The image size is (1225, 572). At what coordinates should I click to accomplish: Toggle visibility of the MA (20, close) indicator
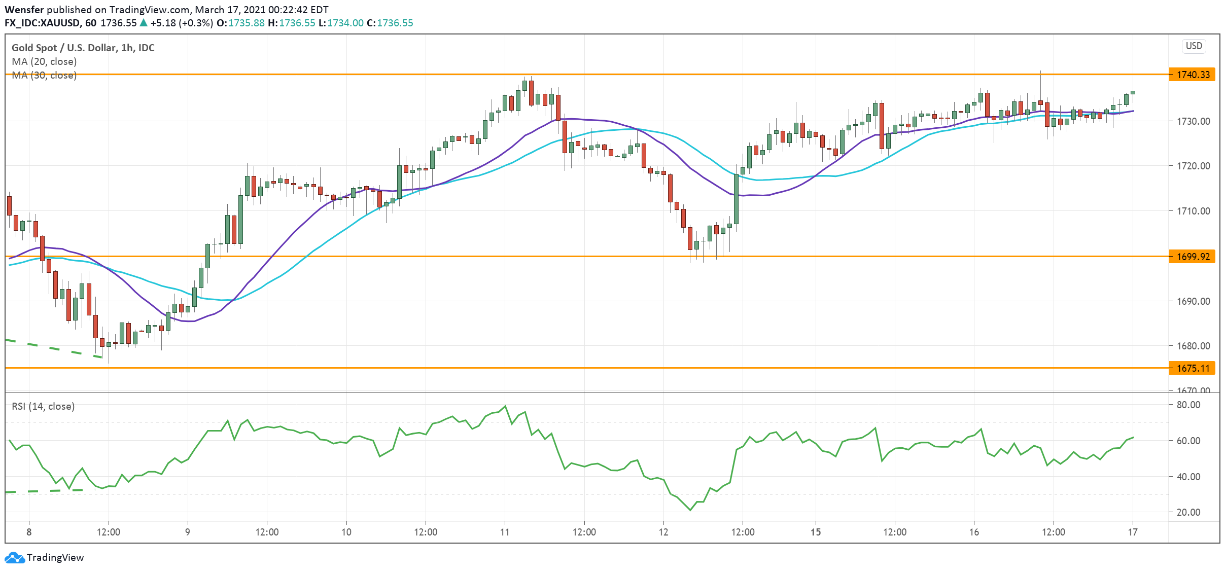[44, 61]
